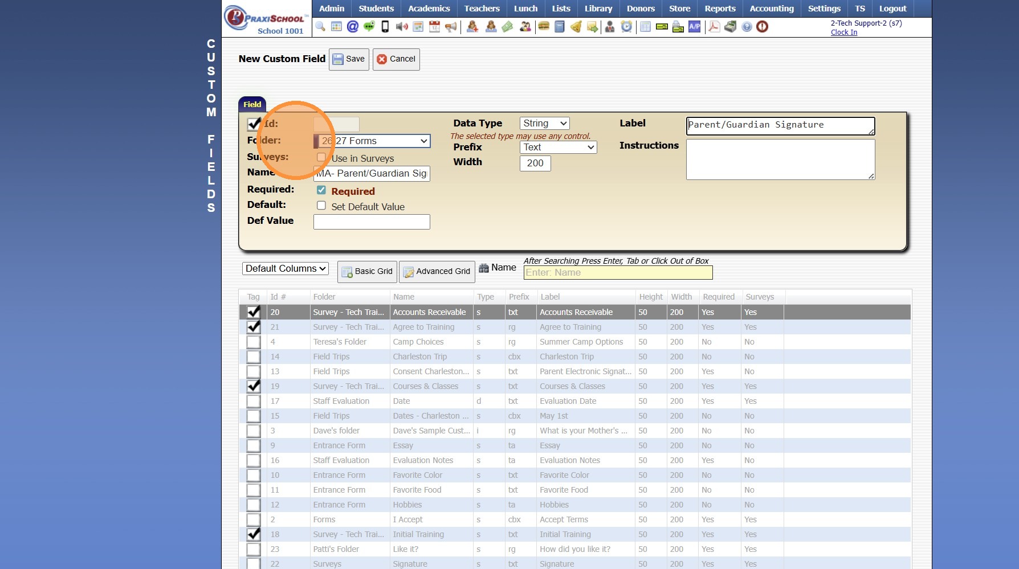Screen dimensions: 1019x569
Task: Click the Def Value input field
Action: [x=372, y=222]
